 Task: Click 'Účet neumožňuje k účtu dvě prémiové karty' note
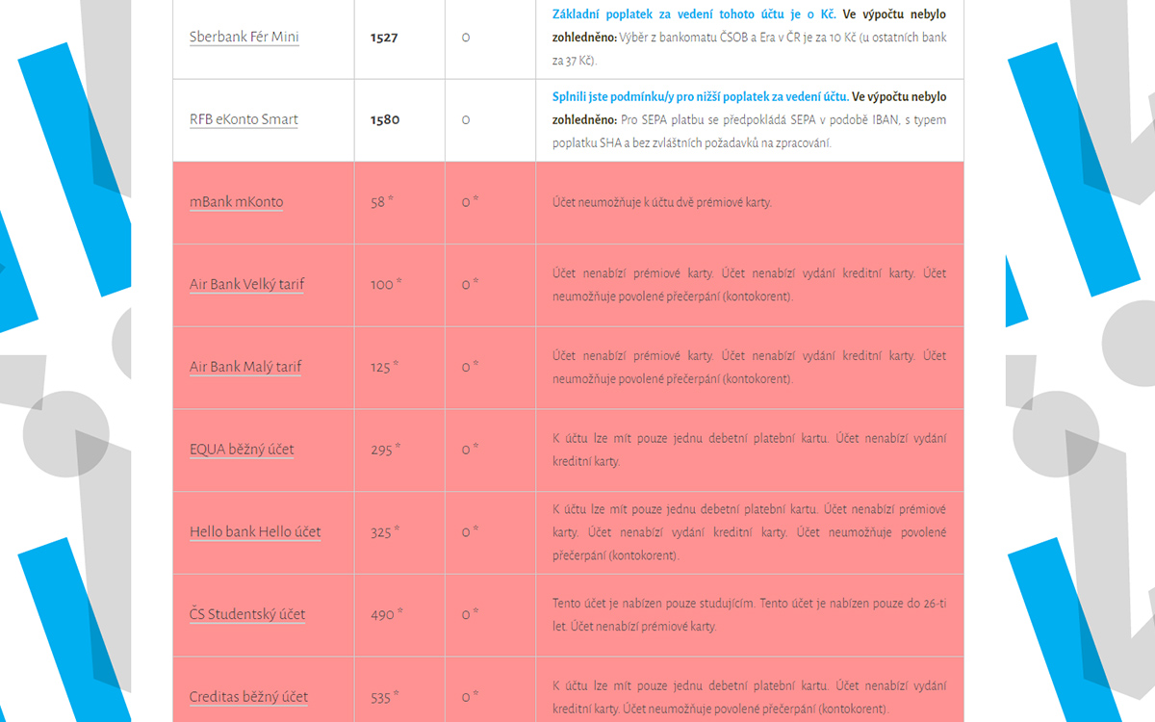pos(662,203)
